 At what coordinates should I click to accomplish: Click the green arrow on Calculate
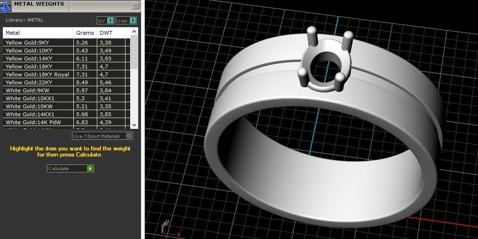[x=90, y=168]
